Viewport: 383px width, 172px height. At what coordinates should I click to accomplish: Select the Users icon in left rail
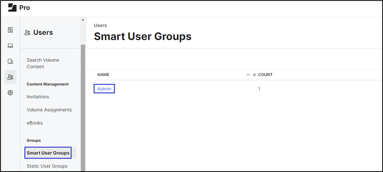tap(11, 77)
